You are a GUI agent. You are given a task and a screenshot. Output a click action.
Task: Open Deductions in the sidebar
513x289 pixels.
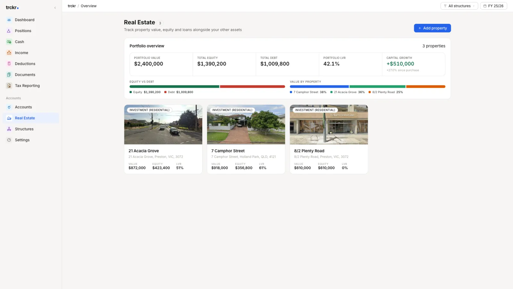(x=31, y=64)
